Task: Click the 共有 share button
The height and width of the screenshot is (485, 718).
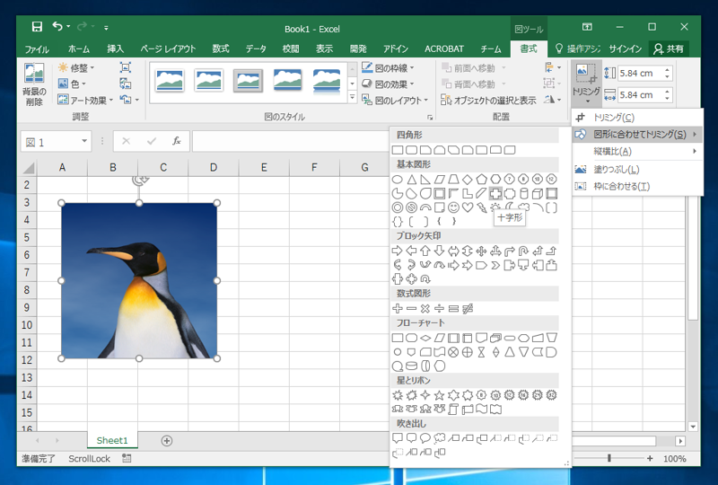Action: click(669, 48)
